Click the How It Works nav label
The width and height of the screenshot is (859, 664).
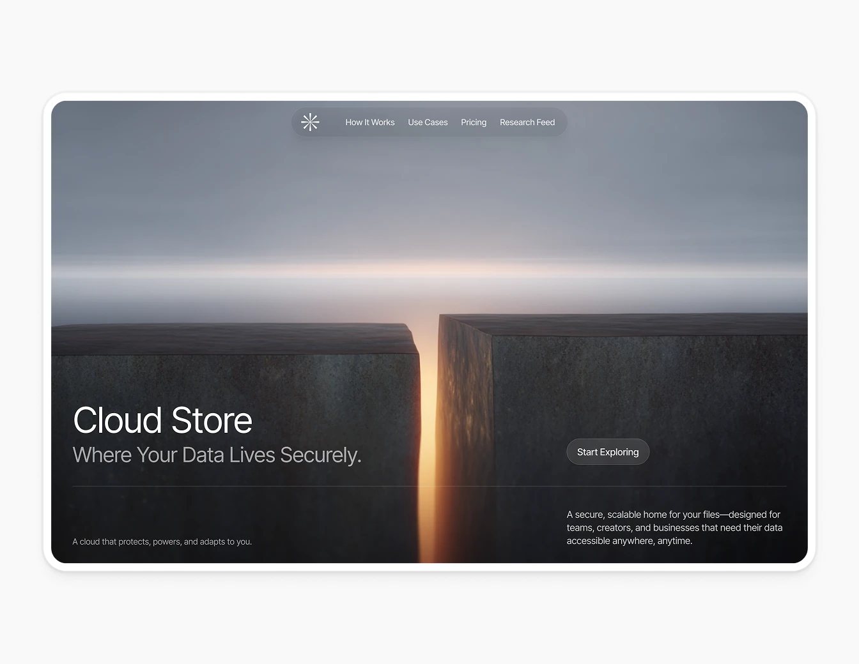(x=369, y=122)
